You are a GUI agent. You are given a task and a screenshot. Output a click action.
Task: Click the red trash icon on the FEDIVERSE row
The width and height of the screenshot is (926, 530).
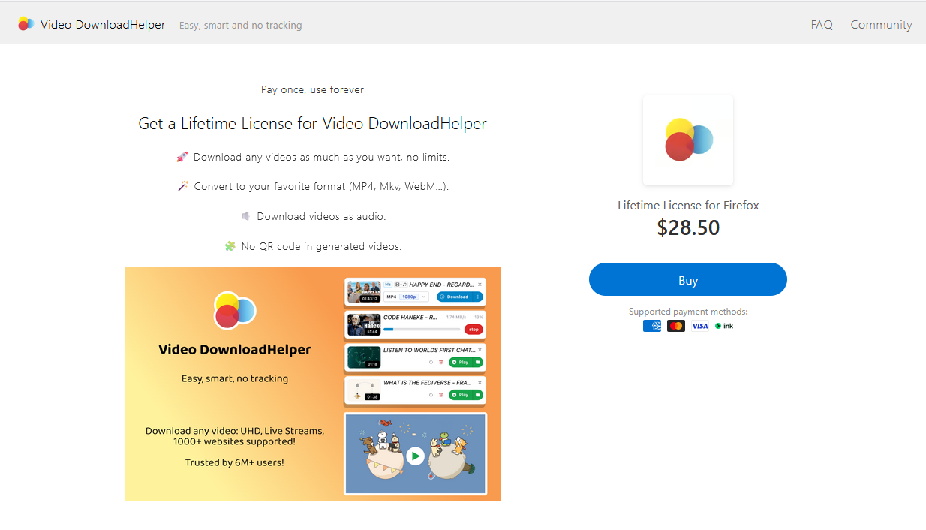[x=440, y=395]
